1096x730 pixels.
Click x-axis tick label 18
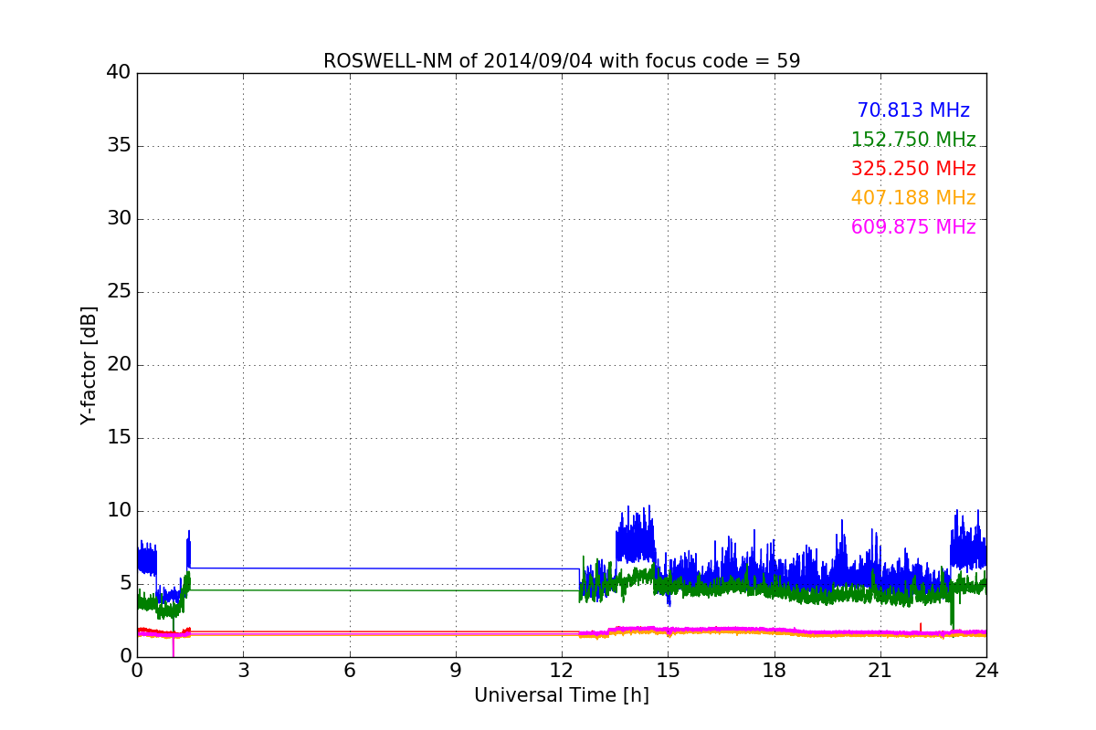click(x=775, y=671)
